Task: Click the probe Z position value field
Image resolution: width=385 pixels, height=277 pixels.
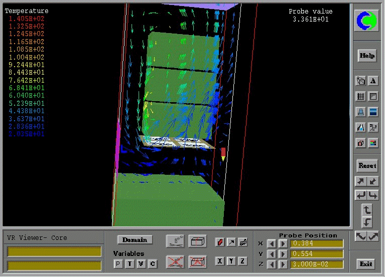Action: [317, 264]
